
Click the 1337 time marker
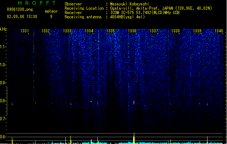154,31
